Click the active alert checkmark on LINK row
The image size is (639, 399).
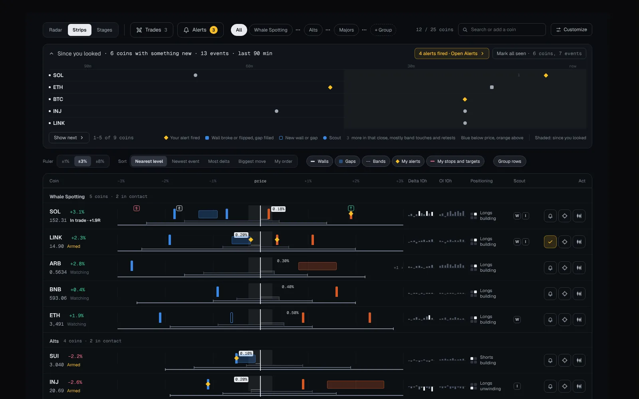(x=550, y=242)
